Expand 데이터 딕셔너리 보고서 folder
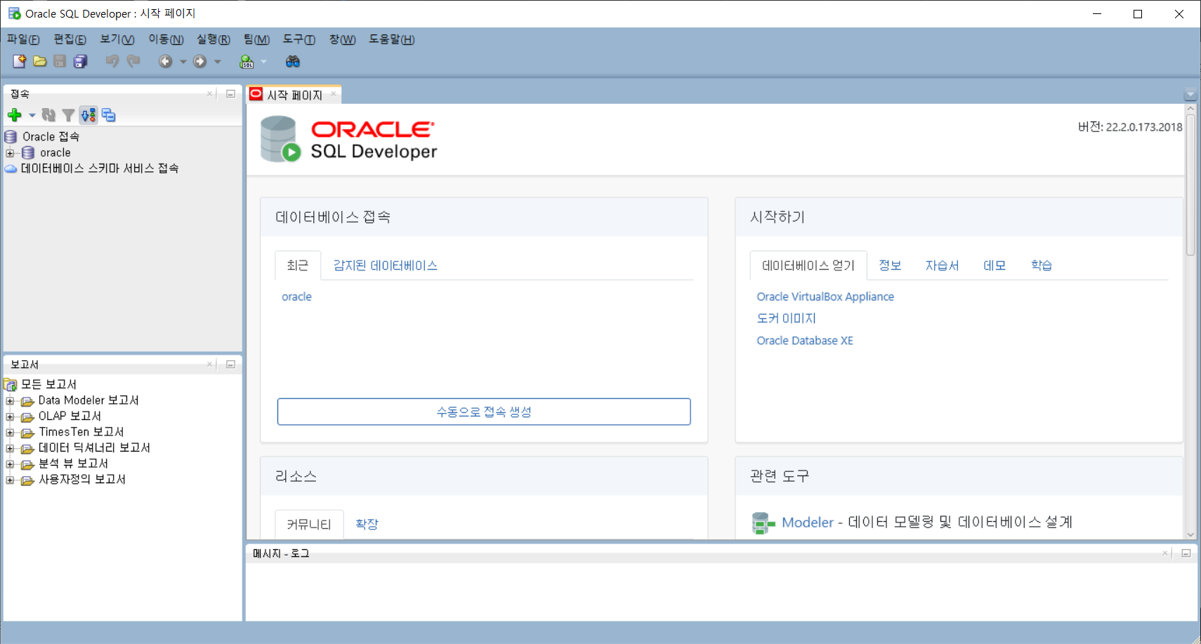The image size is (1201, 644). pyautogui.click(x=10, y=448)
